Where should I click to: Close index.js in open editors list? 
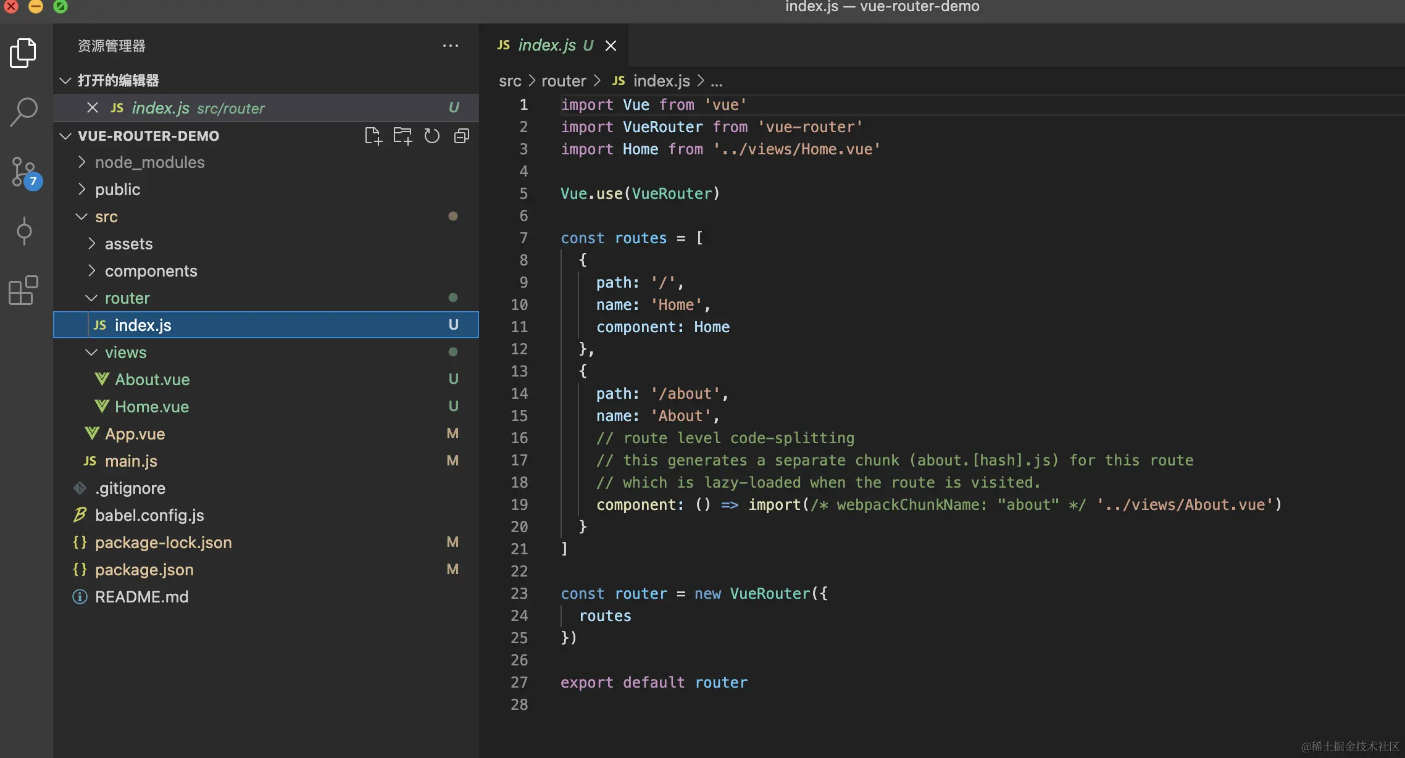[93, 108]
